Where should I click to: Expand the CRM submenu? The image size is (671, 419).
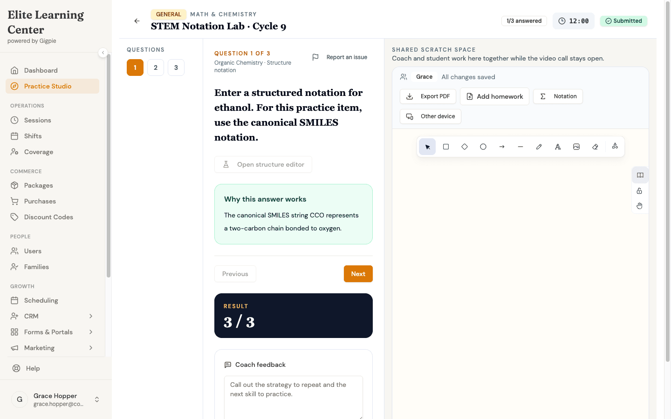91,316
